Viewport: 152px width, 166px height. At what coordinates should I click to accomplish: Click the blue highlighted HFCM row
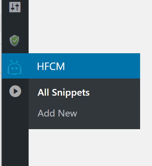pos(71,66)
